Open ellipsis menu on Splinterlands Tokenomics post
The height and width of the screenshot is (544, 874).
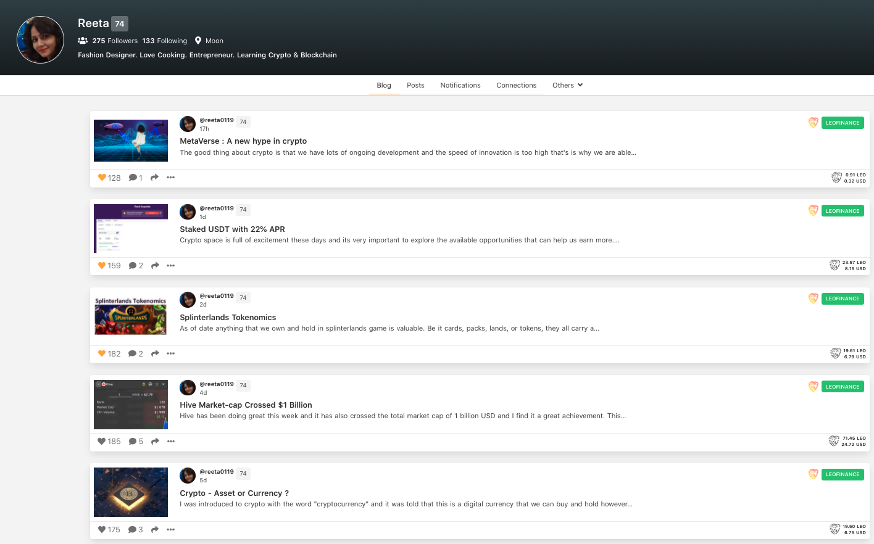click(171, 353)
